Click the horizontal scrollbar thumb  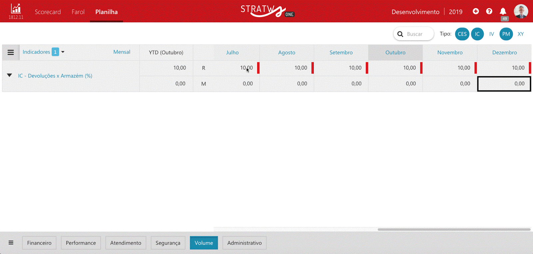454,229
